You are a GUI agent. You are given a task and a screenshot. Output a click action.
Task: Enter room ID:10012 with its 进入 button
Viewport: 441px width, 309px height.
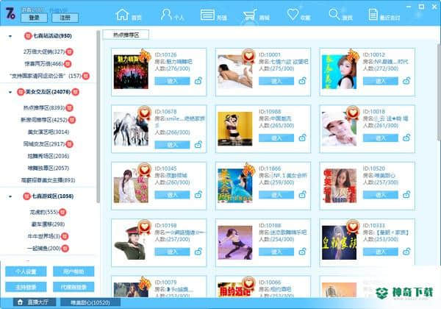pyautogui.click(x=380, y=81)
